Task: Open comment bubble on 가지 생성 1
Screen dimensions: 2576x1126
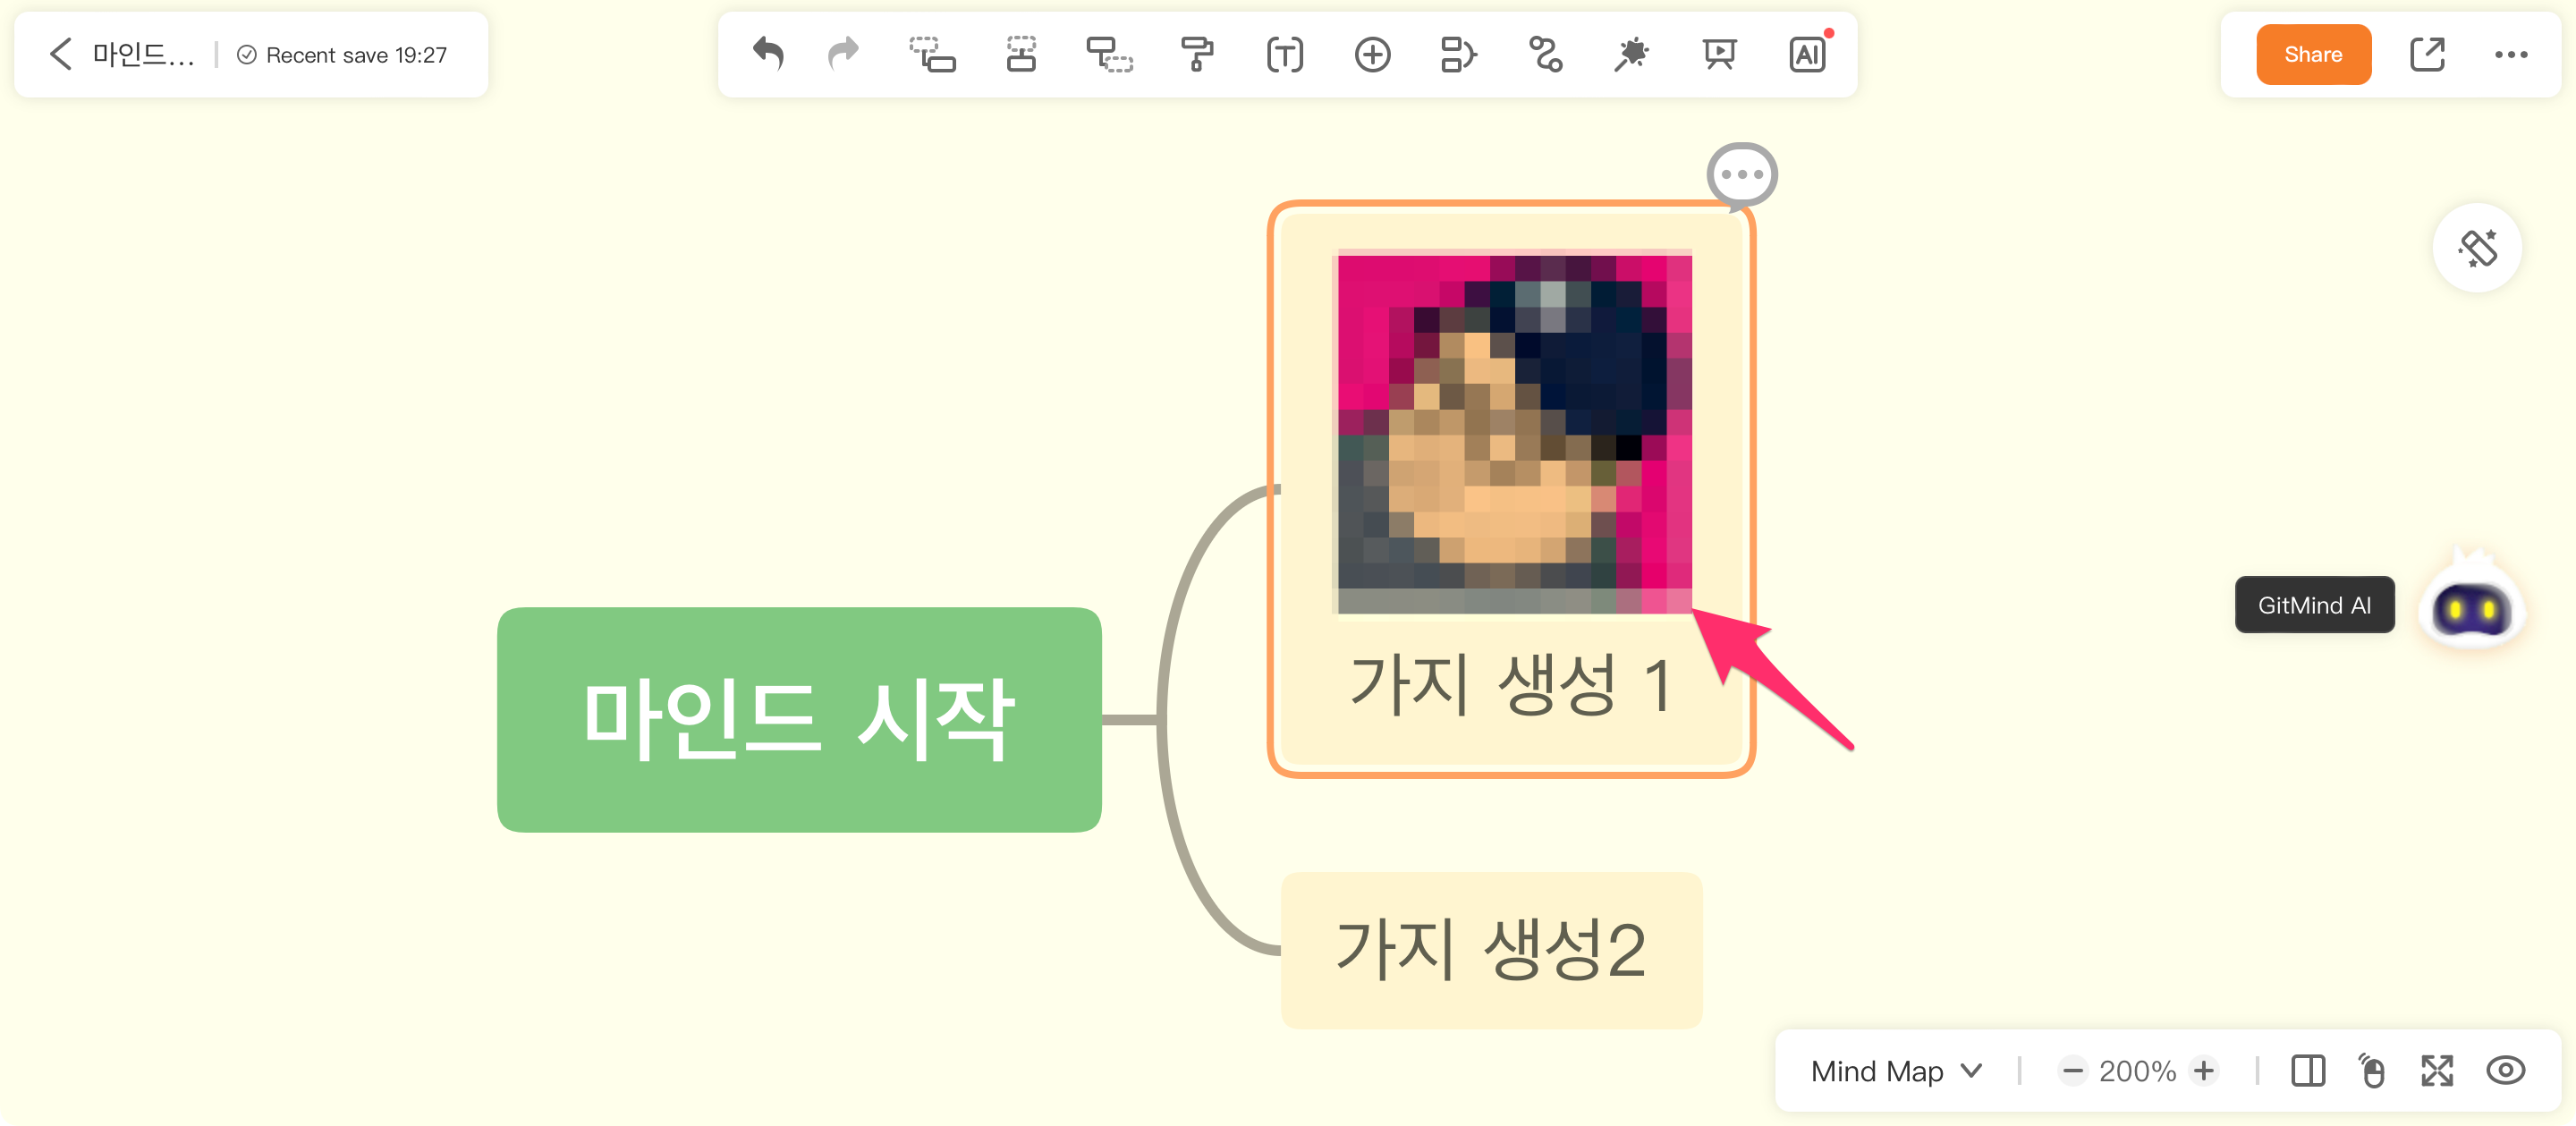Action: pyautogui.click(x=1741, y=174)
